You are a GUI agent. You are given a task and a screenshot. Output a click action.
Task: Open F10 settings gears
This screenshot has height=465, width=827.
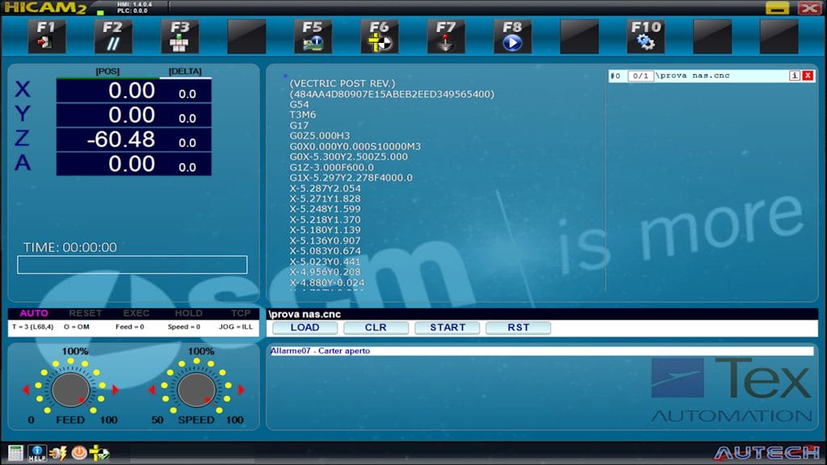tap(645, 36)
